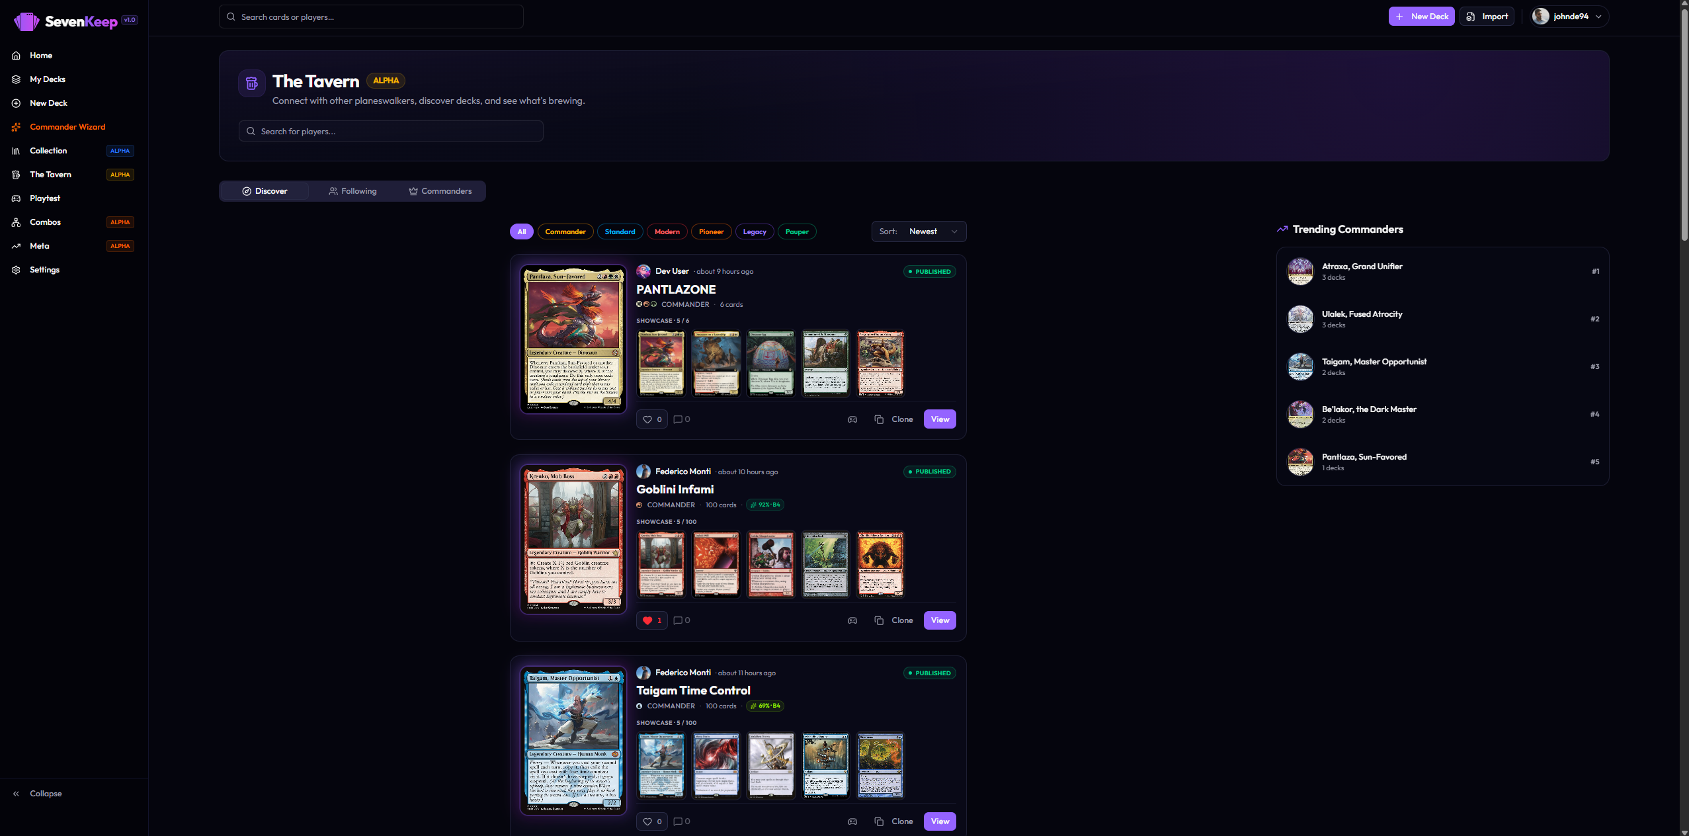Image resolution: width=1689 pixels, height=836 pixels.
Task: Open Krenko, Mob Boss large card image
Action: click(573, 539)
